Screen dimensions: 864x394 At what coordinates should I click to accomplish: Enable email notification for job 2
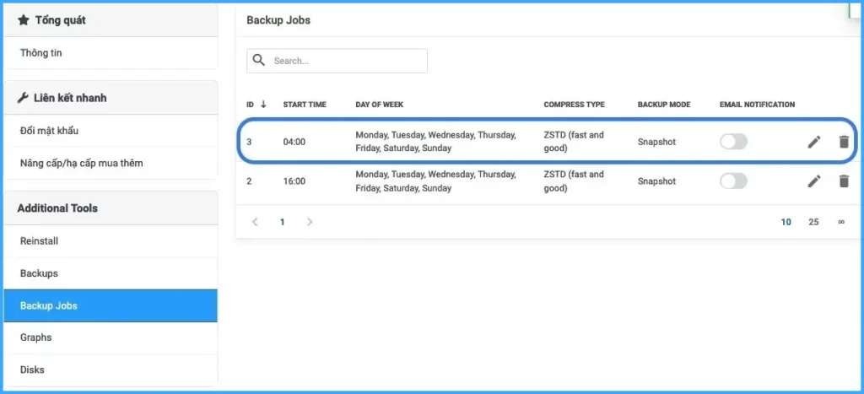pos(733,181)
